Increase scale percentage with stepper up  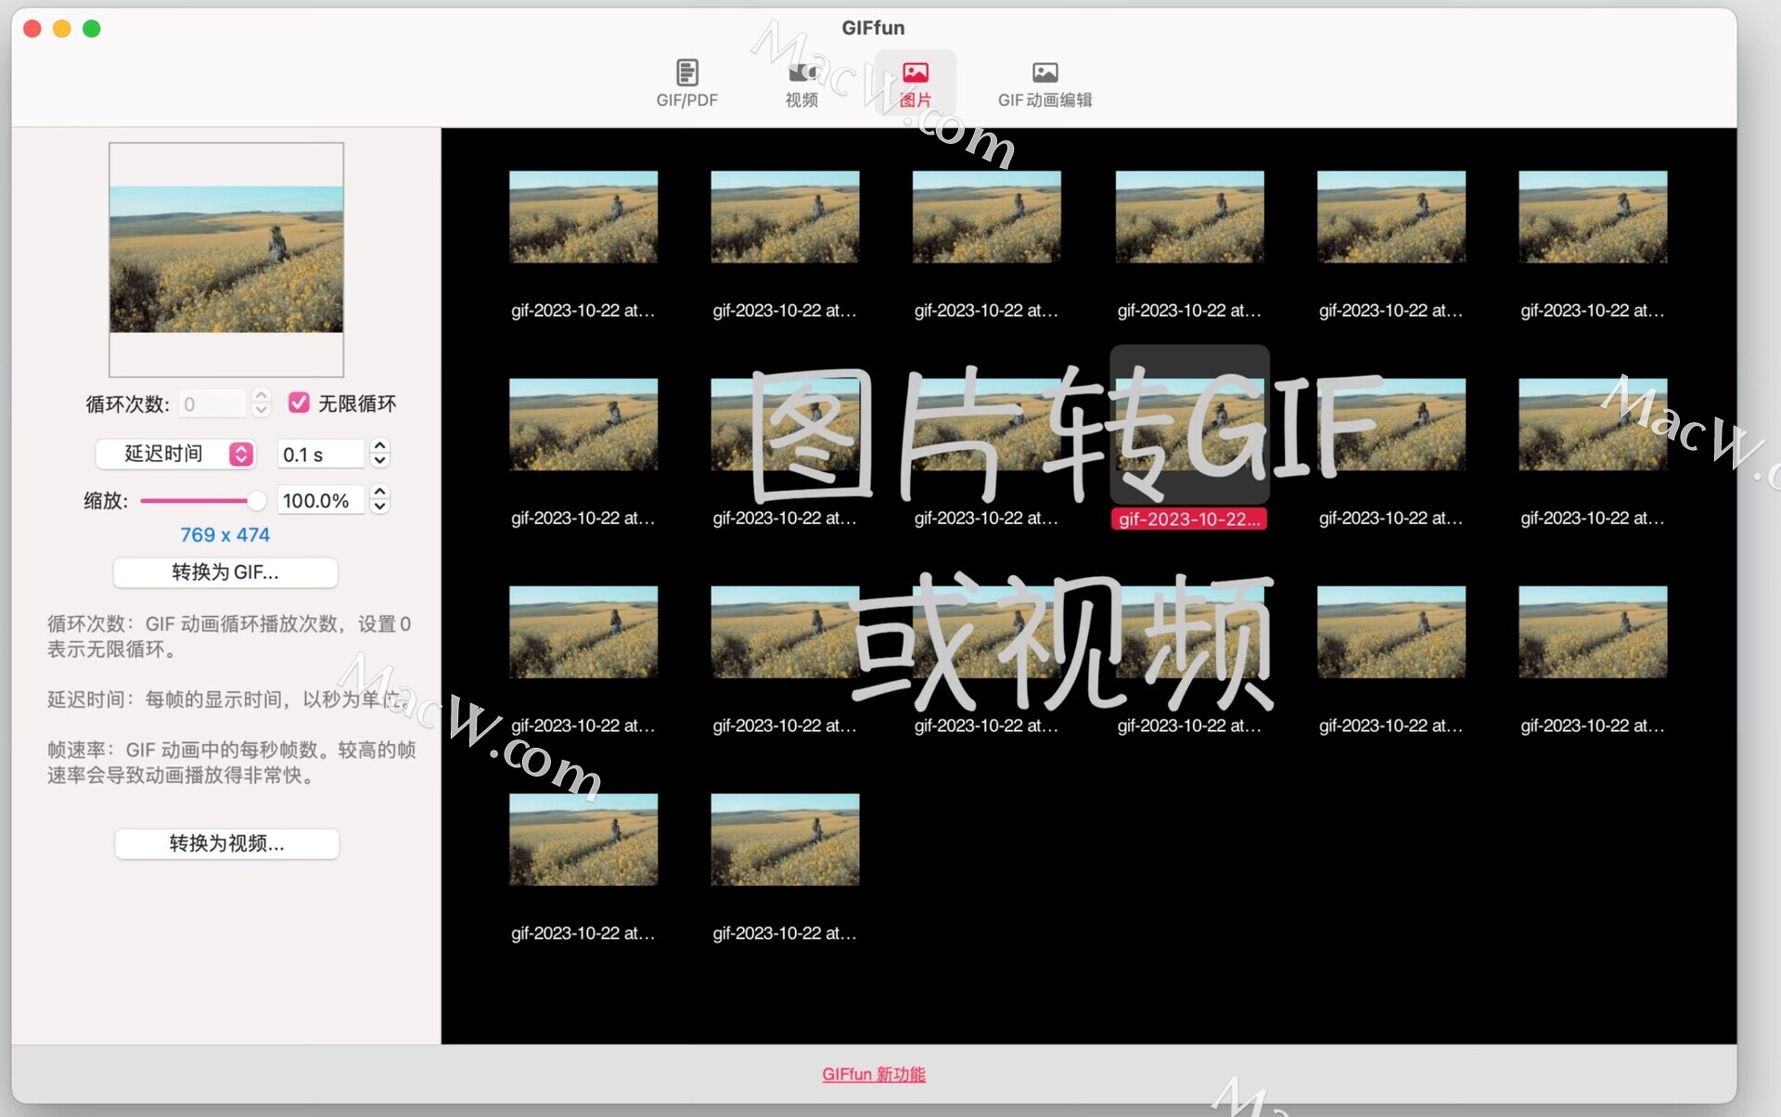pyautogui.click(x=379, y=493)
